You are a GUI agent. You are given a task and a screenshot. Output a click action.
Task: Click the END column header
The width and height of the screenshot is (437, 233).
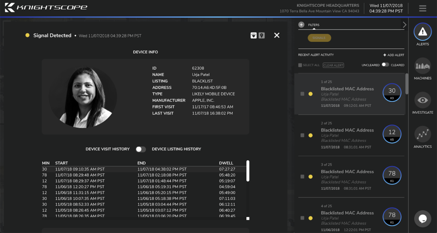(142, 163)
